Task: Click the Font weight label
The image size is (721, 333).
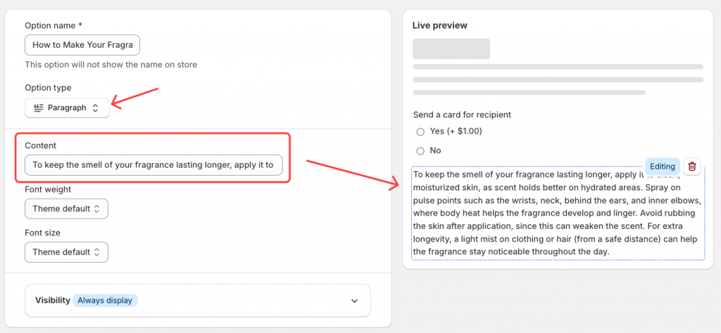Action: click(49, 189)
